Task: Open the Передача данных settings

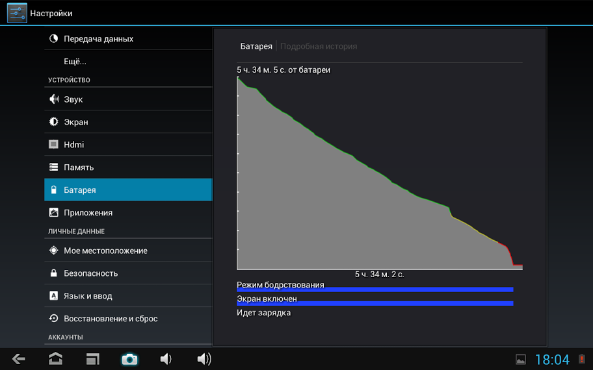Action: [128, 38]
